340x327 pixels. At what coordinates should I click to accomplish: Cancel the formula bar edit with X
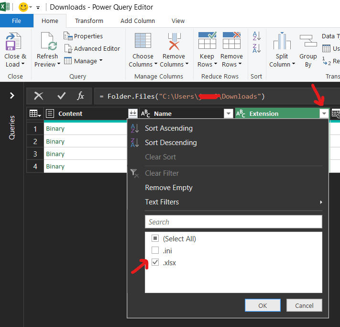pos(39,96)
